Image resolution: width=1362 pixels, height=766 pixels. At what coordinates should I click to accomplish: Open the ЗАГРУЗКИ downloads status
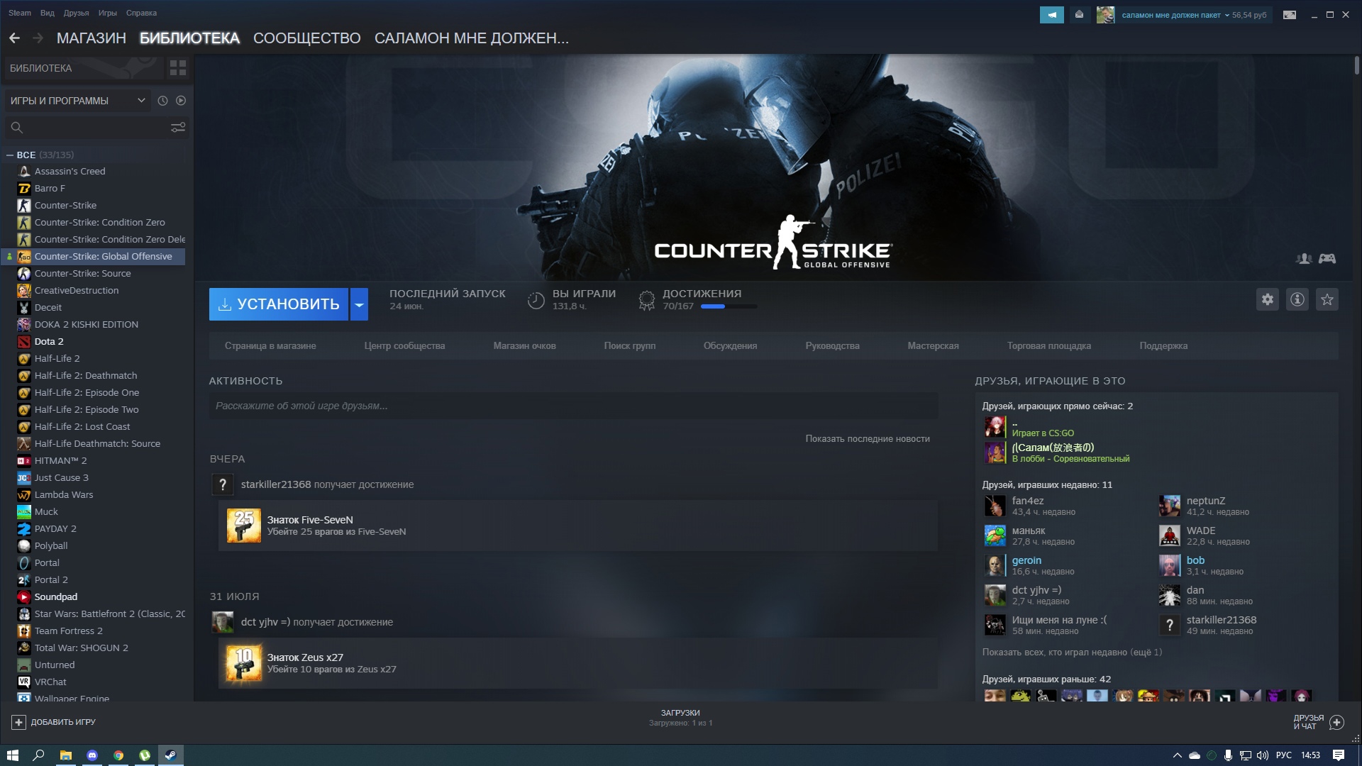(x=680, y=718)
